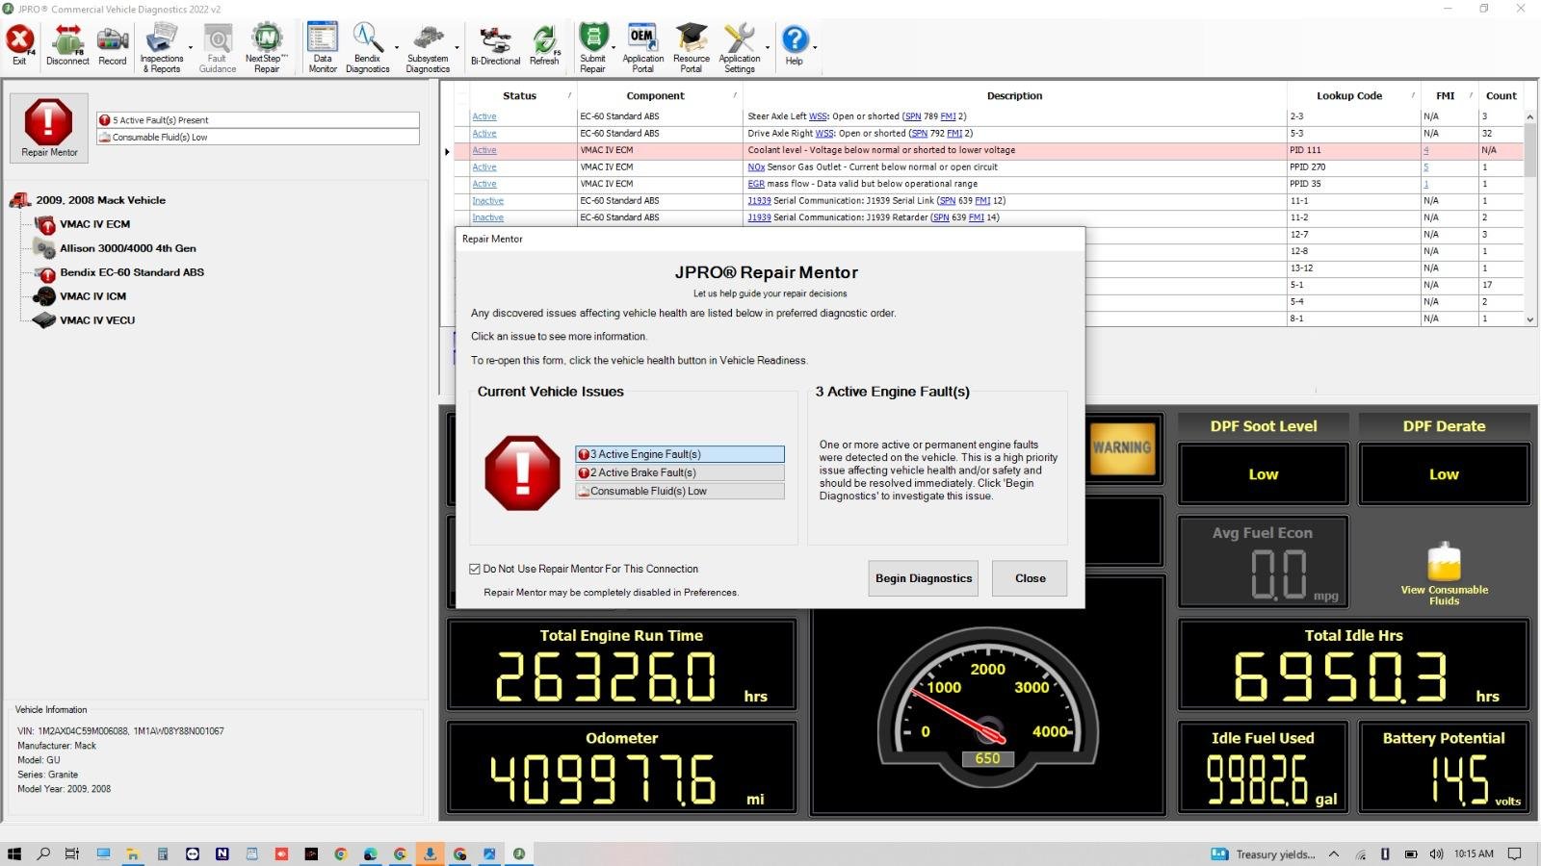Show hidden tray icons chevron
This screenshot has width=1541, height=866.
tap(1333, 853)
